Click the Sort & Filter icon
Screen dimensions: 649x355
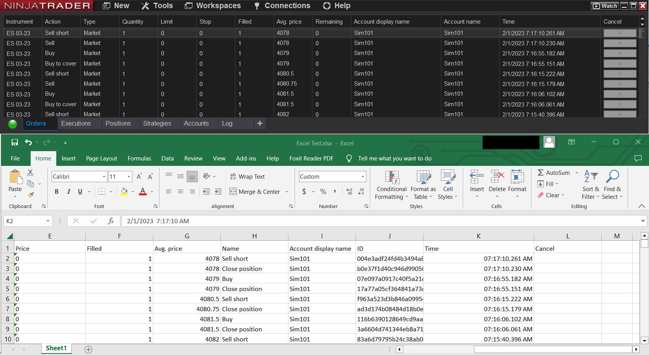(x=590, y=185)
